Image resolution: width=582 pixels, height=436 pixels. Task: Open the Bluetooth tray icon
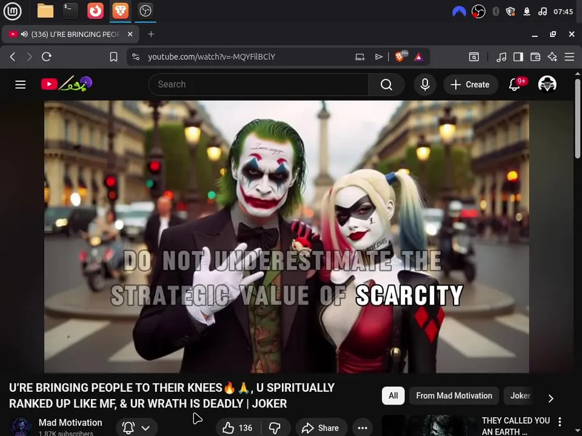coord(495,12)
